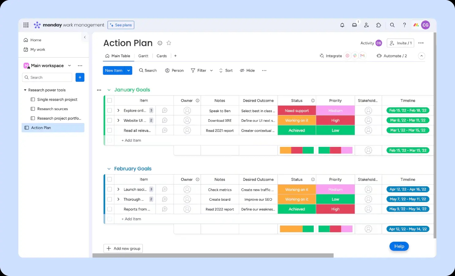Click See plans button
The image size is (455, 276).
point(121,25)
